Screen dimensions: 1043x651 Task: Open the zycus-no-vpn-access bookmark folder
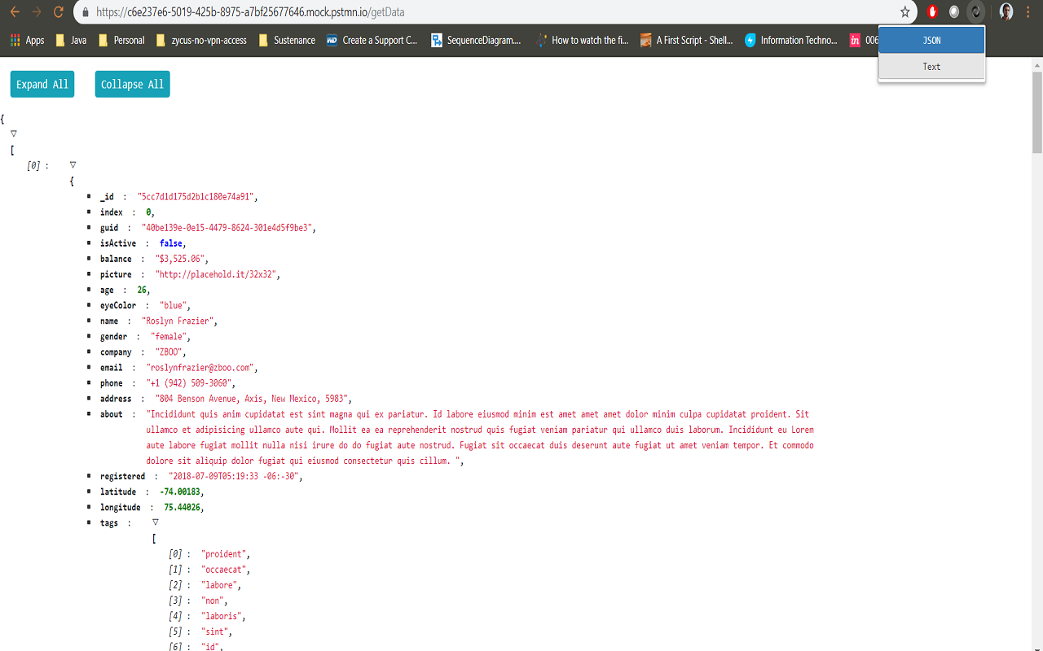(x=201, y=40)
